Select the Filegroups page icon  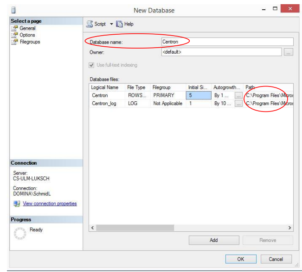click(x=15, y=42)
